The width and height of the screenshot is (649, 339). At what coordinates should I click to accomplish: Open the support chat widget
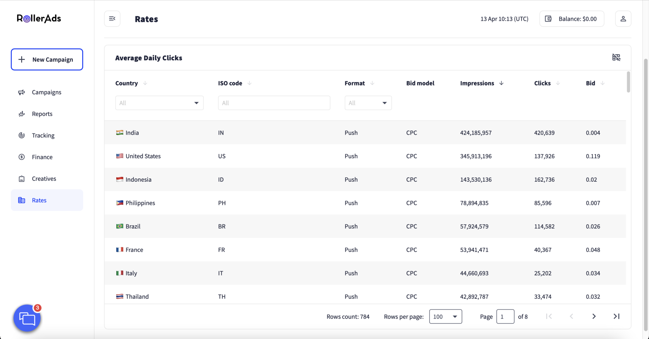coord(27,318)
